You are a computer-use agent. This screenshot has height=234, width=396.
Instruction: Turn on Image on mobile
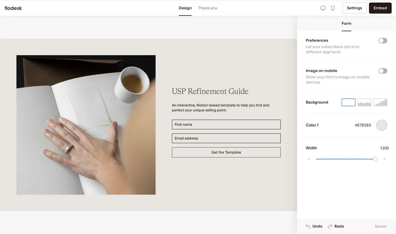[382, 70]
